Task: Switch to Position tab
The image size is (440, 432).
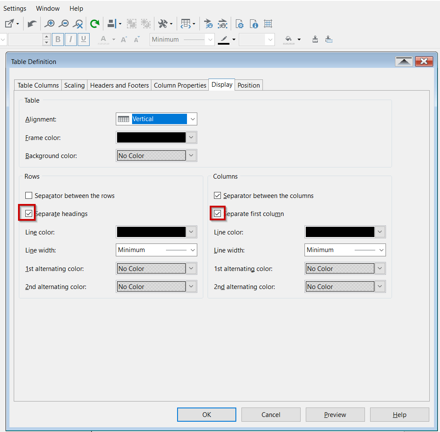Action: [x=249, y=85]
